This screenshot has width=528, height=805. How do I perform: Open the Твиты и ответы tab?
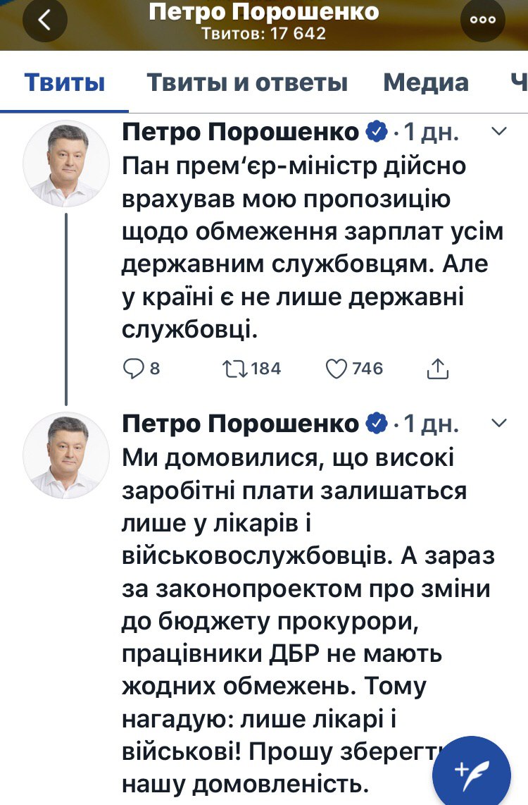pos(247,83)
